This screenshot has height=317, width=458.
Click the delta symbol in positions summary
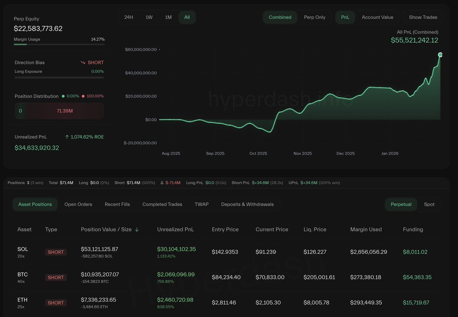162,183
